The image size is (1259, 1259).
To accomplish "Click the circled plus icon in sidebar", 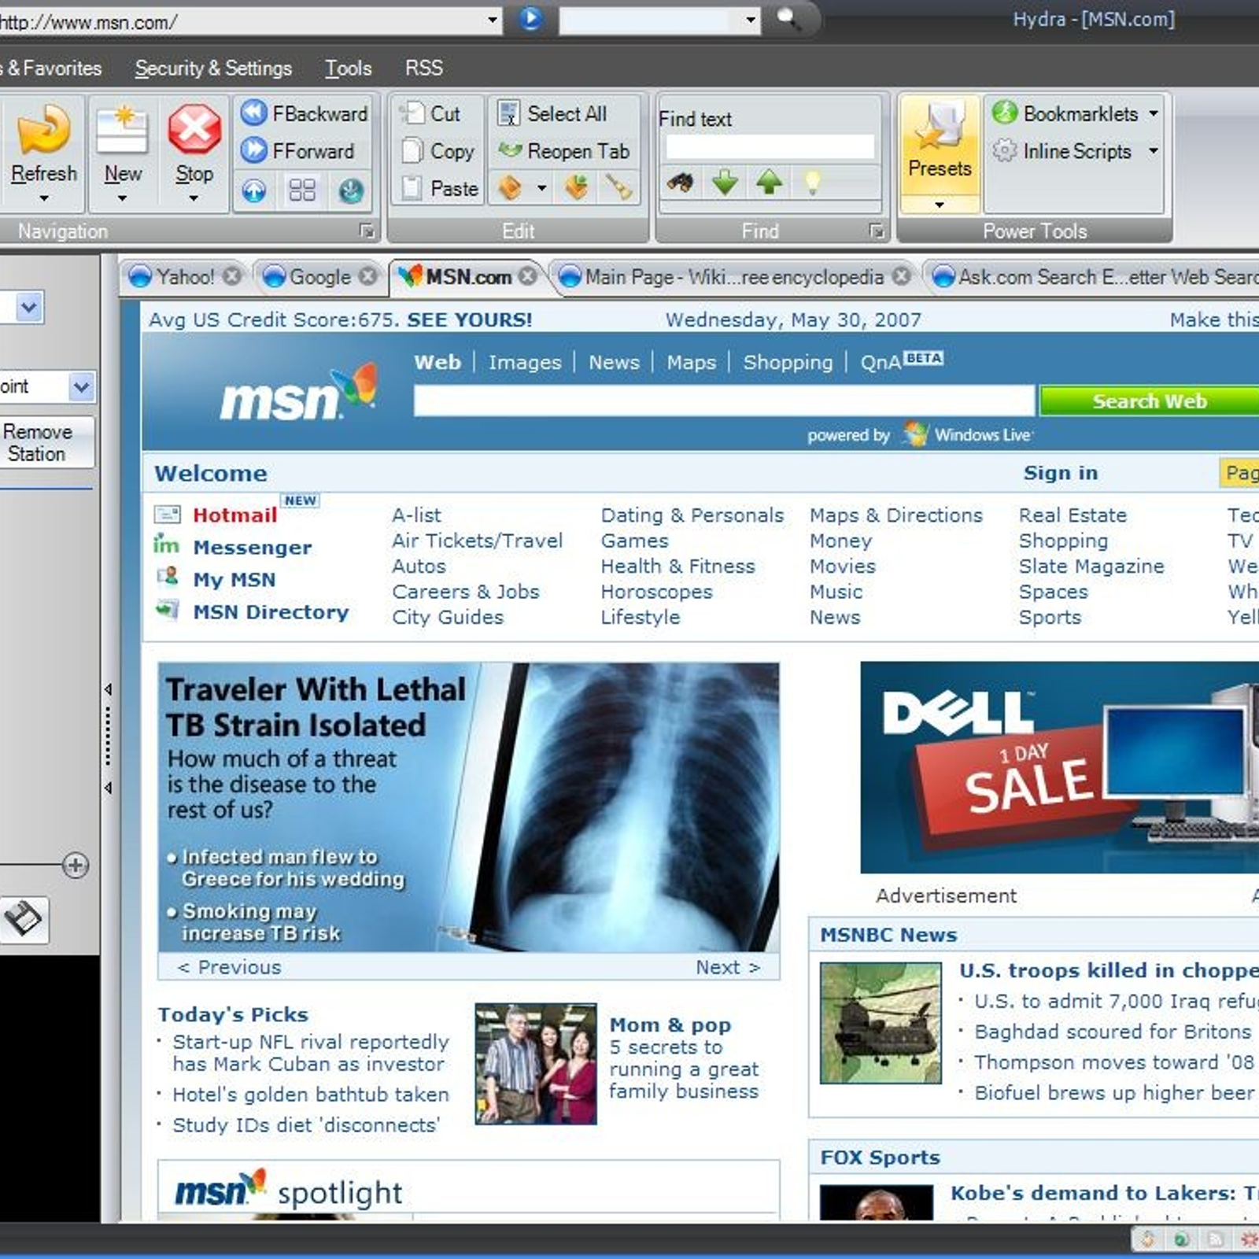I will (x=76, y=866).
